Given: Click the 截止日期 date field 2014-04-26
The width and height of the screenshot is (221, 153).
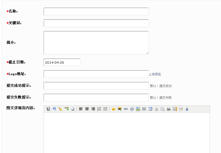Looking at the screenshot, I should [62, 62].
